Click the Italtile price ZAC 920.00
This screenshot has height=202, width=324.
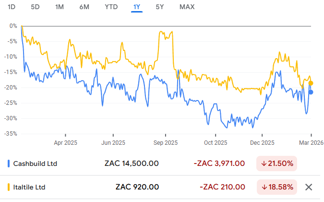coord(137,187)
